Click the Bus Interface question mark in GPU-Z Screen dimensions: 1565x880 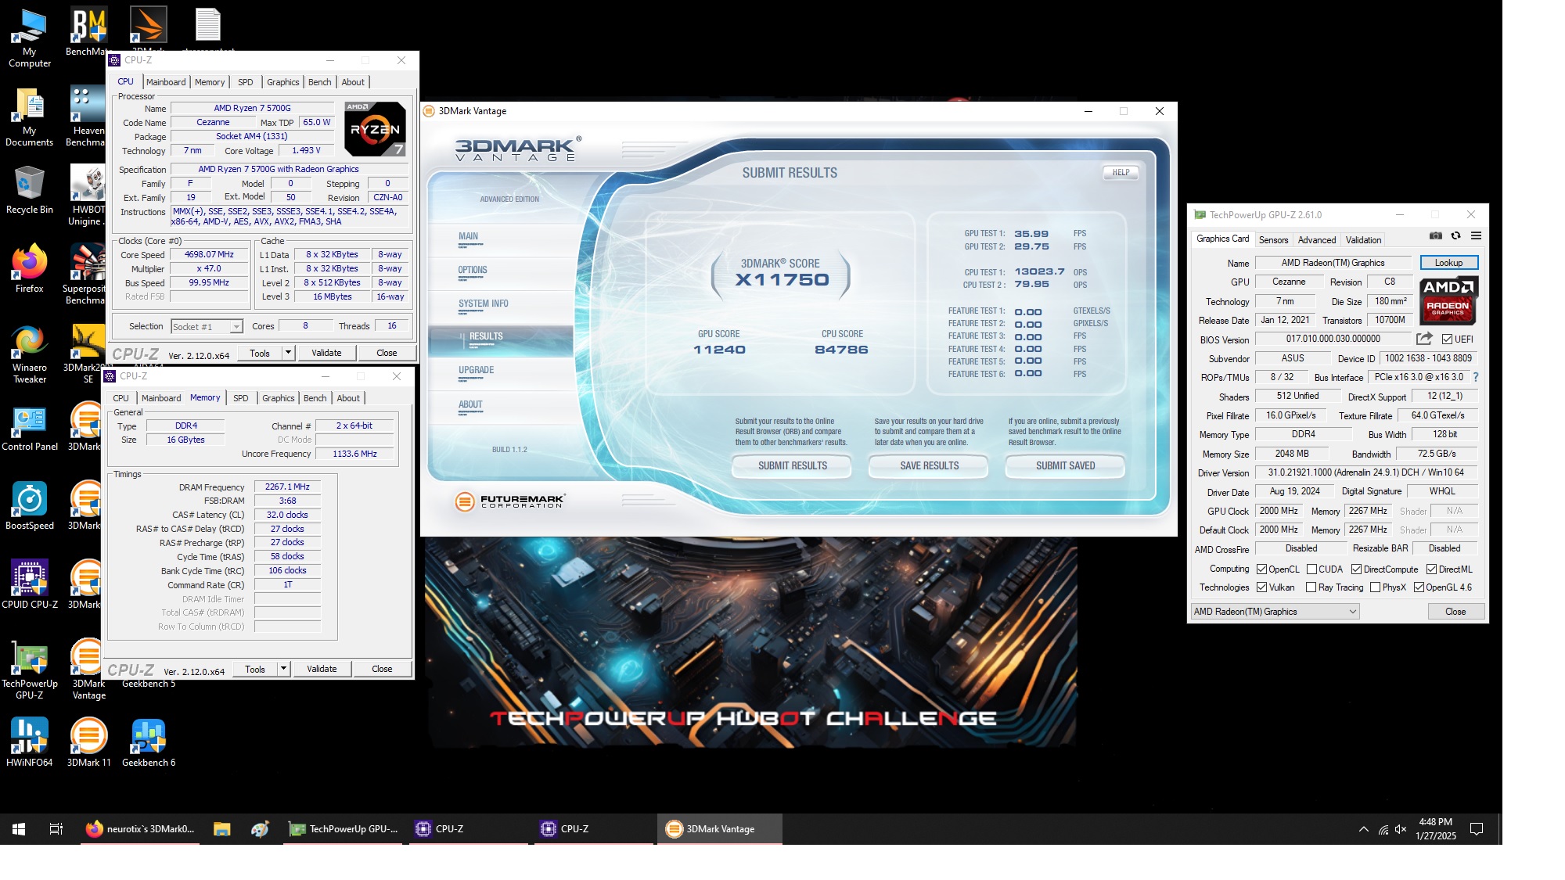(1476, 377)
